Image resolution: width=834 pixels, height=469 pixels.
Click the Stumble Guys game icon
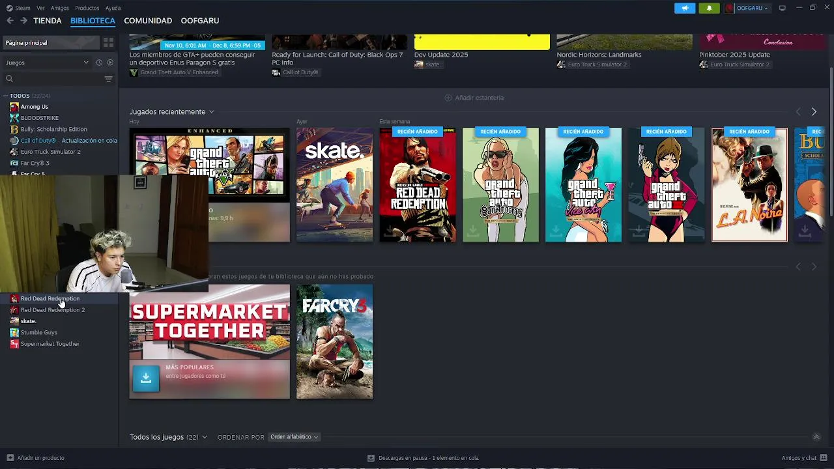pyautogui.click(x=14, y=332)
